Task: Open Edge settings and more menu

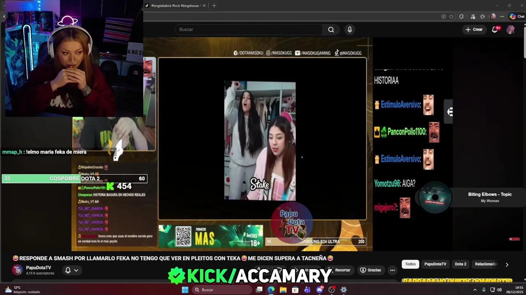Action: [x=502, y=17]
